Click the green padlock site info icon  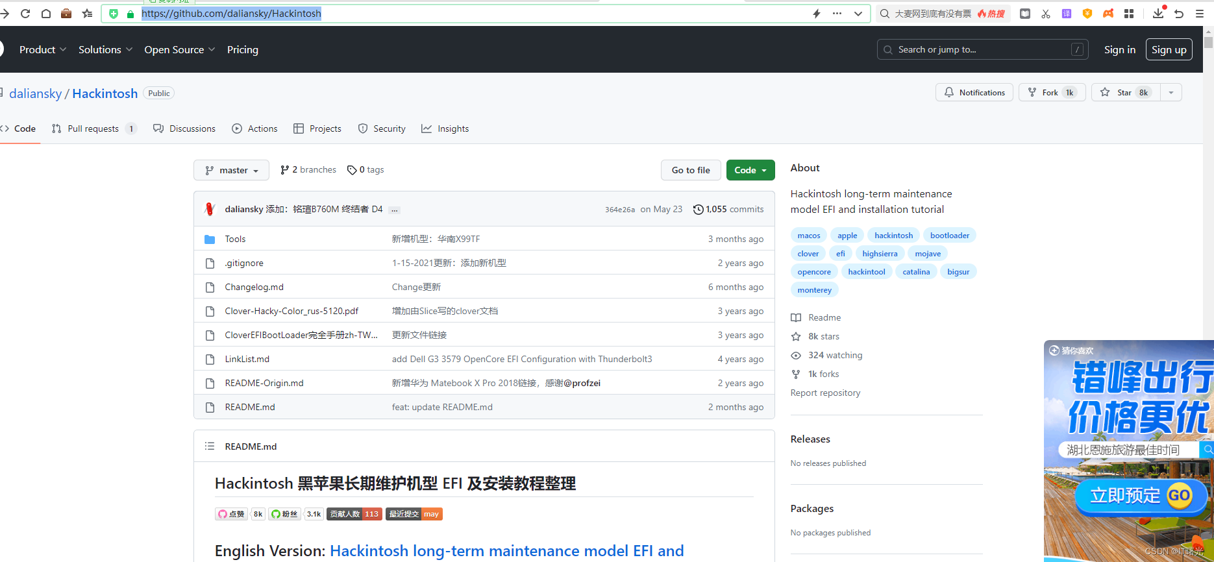[130, 14]
